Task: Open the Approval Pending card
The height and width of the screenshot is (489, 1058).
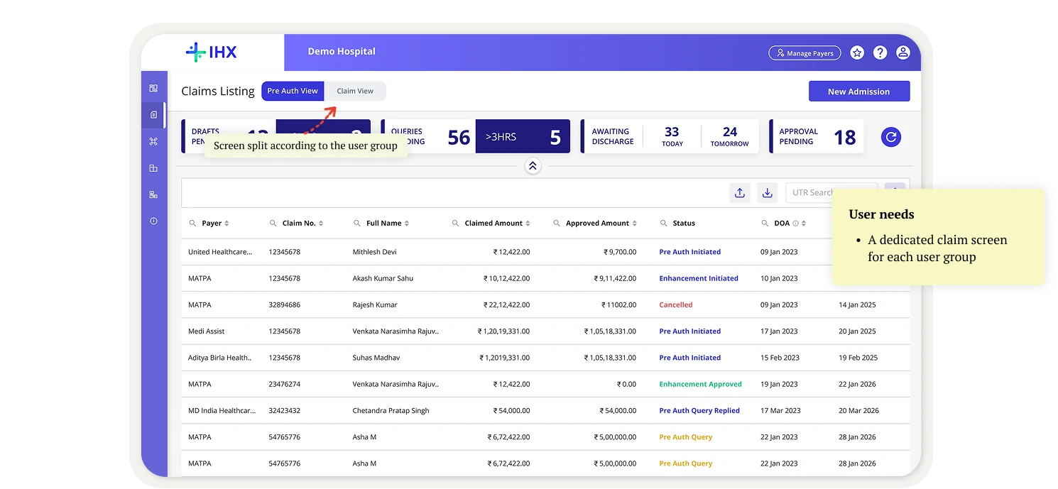Action: (817, 136)
